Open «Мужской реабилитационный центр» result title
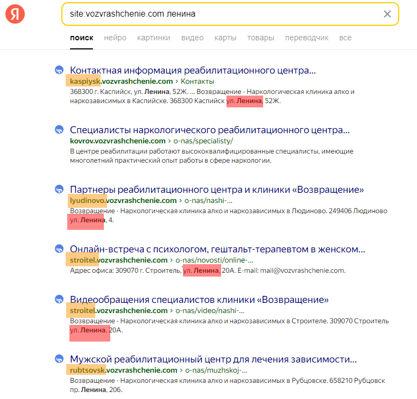 pos(213,359)
